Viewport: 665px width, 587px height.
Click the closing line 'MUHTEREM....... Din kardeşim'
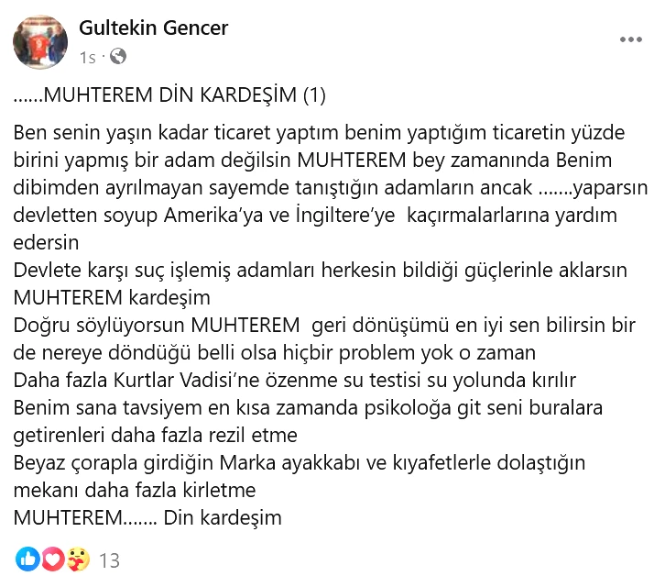pos(147,517)
